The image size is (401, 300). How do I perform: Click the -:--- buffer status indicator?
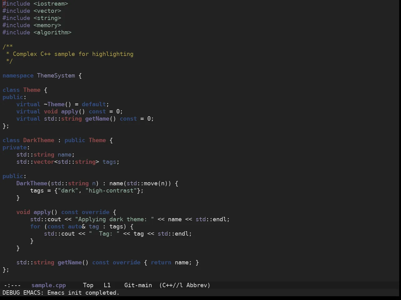click(x=12, y=285)
